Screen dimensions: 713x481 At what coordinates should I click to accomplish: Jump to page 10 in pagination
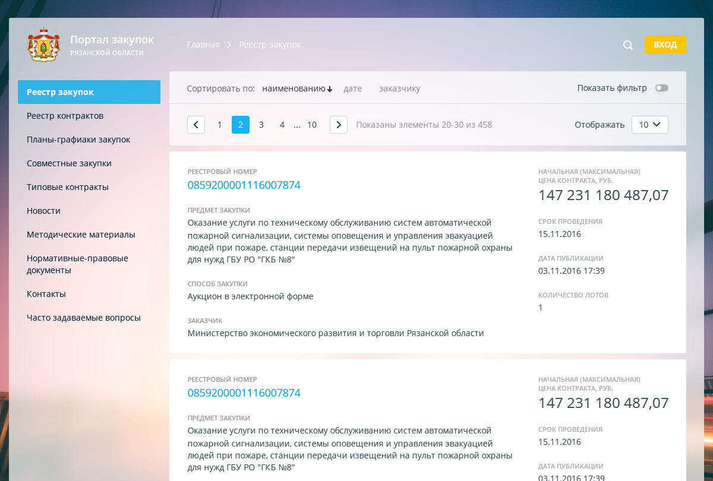pos(311,125)
